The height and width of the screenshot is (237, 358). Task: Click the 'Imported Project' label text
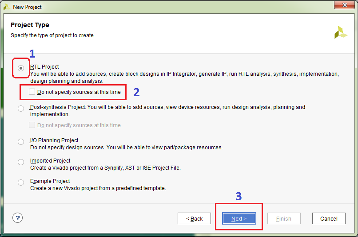[50, 161]
